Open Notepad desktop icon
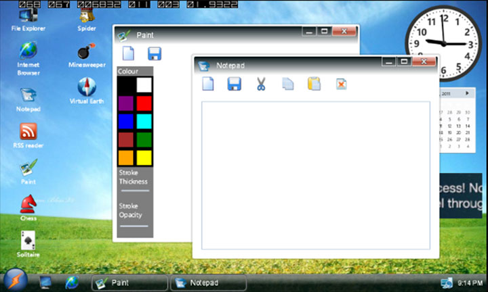Image resolution: width=488 pixels, height=292 pixels. pyautogui.click(x=28, y=100)
